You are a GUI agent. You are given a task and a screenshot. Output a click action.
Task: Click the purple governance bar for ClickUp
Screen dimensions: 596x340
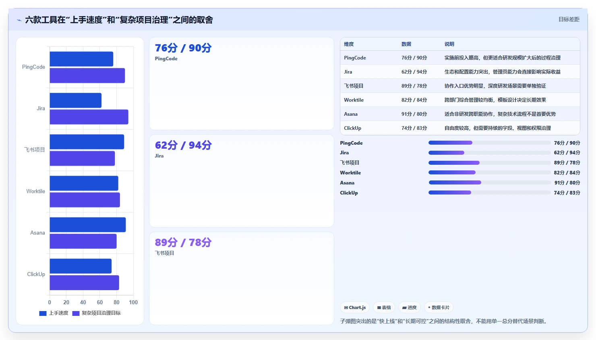tap(84, 283)
